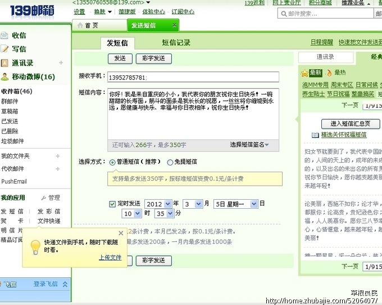Click the home icon on 首页 tab
Screen dimensions: 382x305
pyautogui.click(x=80, y=25)
